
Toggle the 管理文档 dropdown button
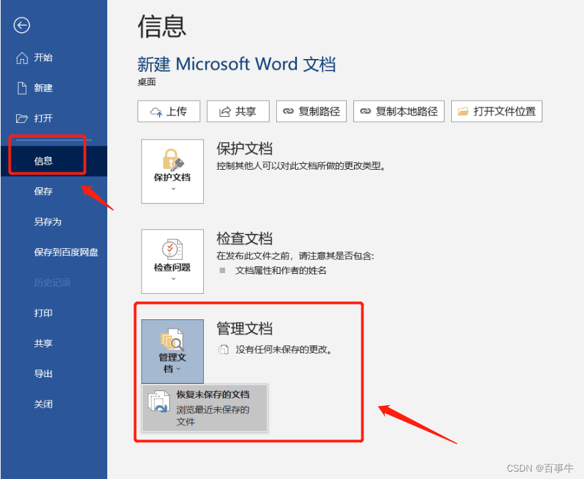pyautogui.click(x=172, y=352)
